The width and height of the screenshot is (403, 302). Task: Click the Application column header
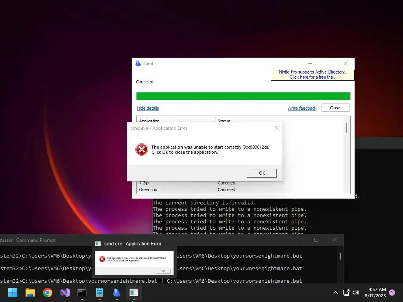click(x=149, y=121)
